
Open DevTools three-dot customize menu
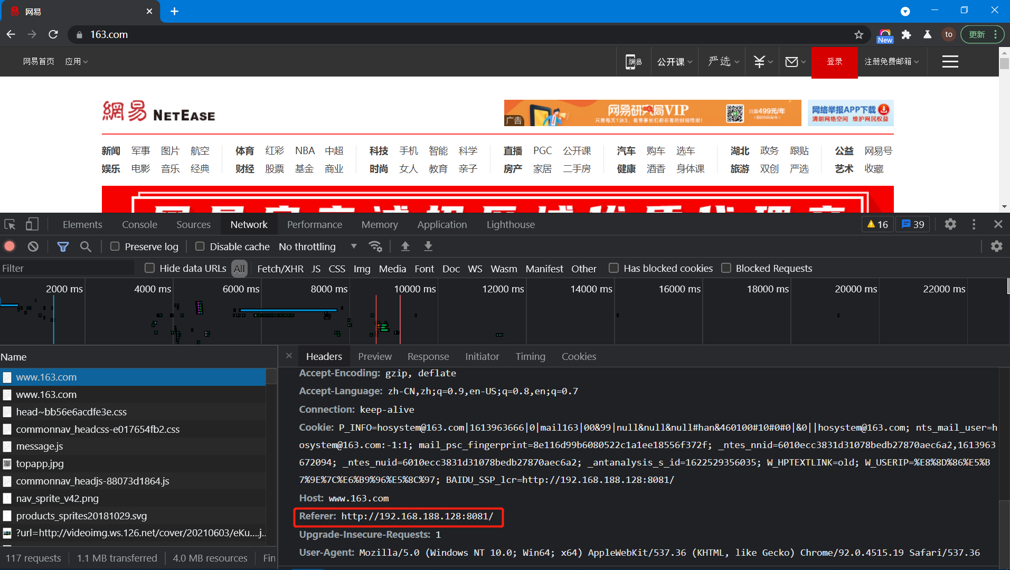(974, 224)
